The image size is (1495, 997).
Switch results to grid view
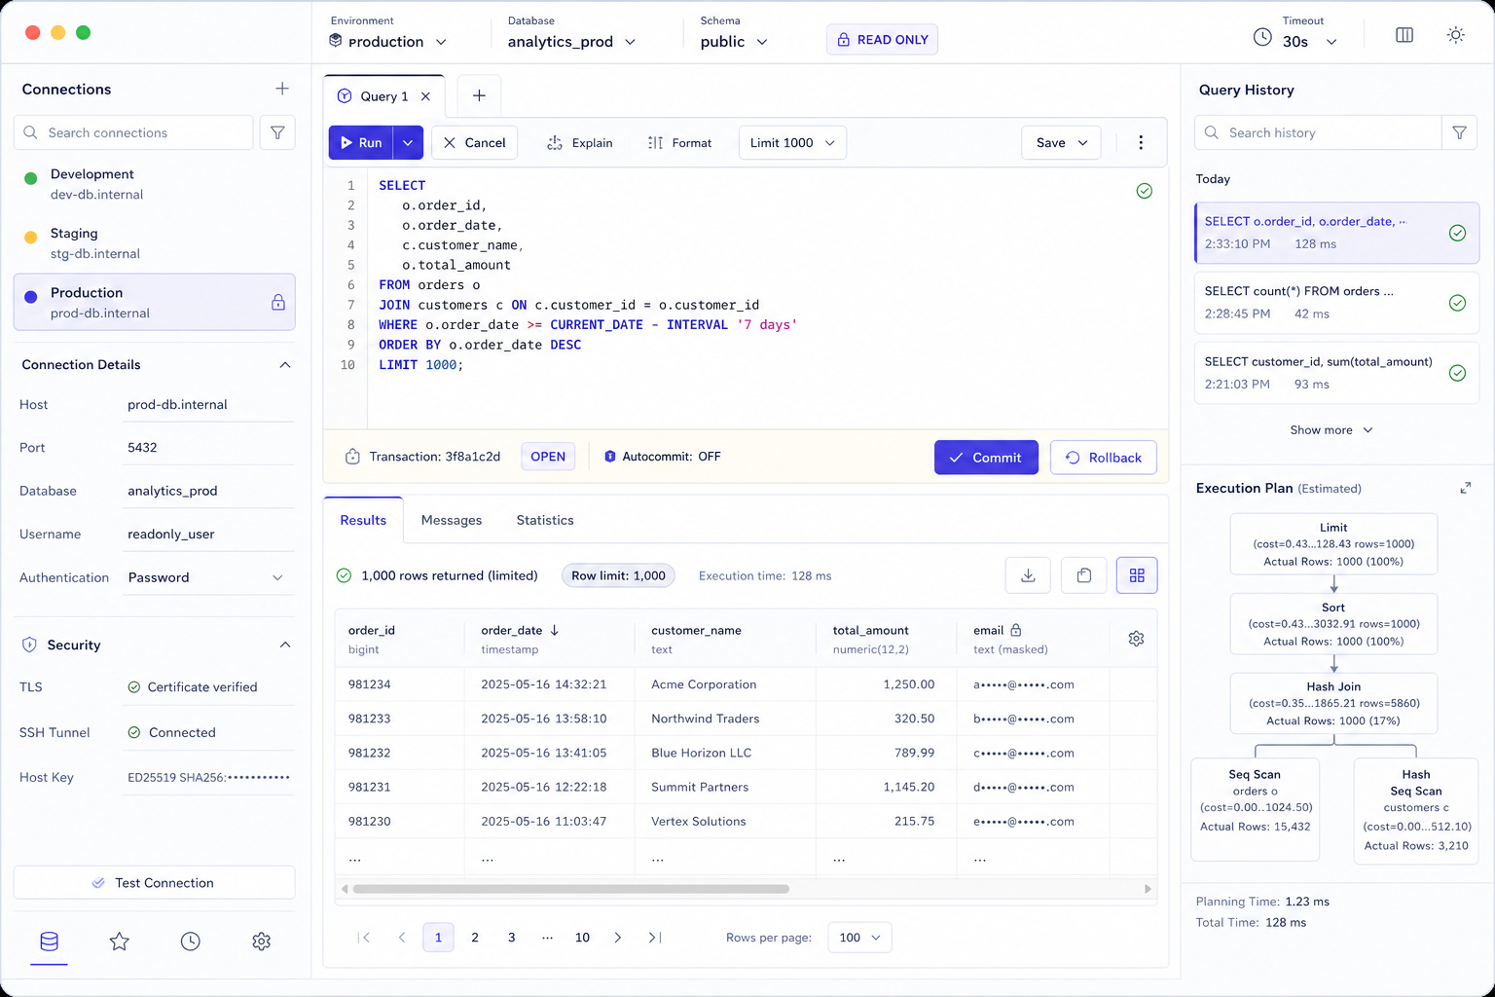coord(1137,575)
